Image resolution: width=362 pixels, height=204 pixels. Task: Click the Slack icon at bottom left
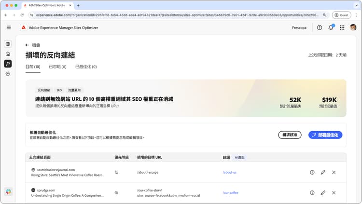point(8,192)
